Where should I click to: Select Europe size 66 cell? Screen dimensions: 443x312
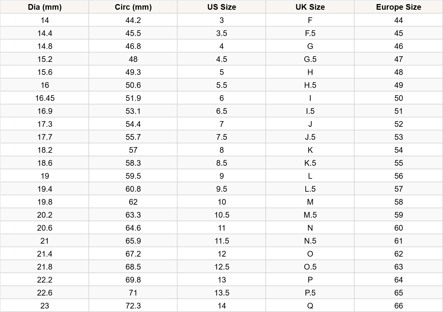click(x=398, y=306)
